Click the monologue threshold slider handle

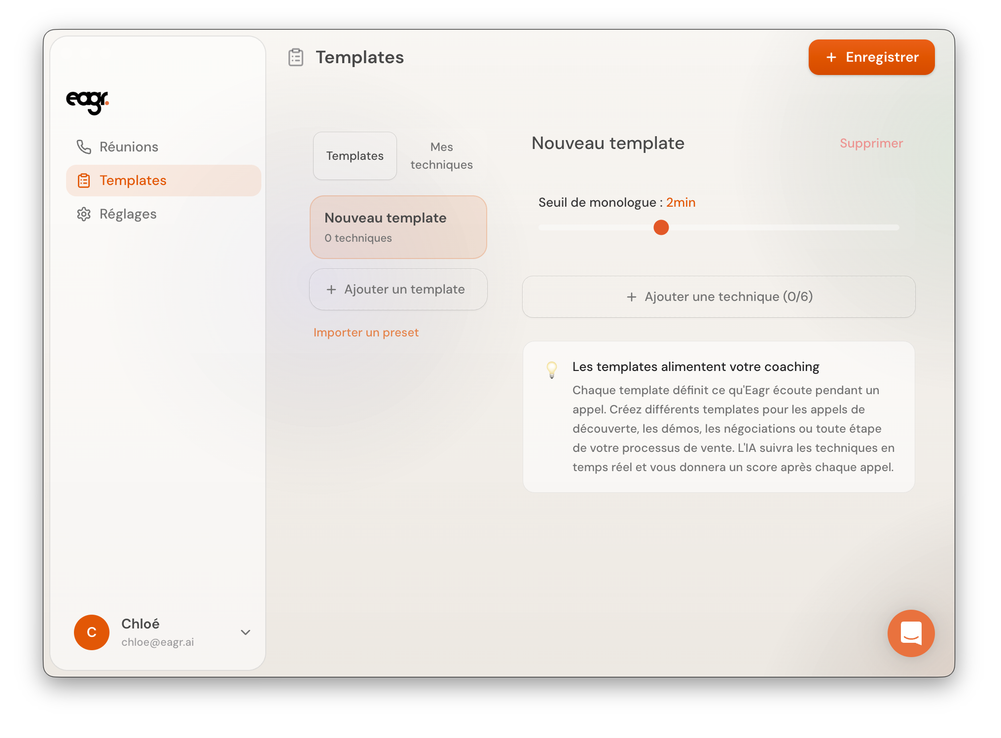(x=661, y=227)
